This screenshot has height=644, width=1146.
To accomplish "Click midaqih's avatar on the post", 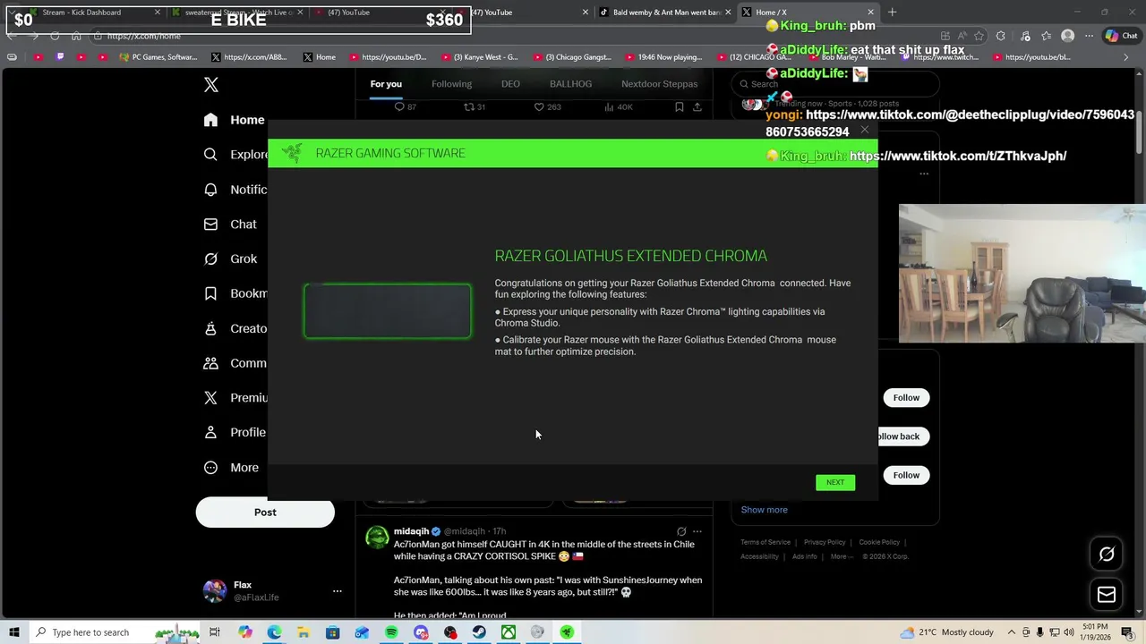I will click(x=377, y=537).
